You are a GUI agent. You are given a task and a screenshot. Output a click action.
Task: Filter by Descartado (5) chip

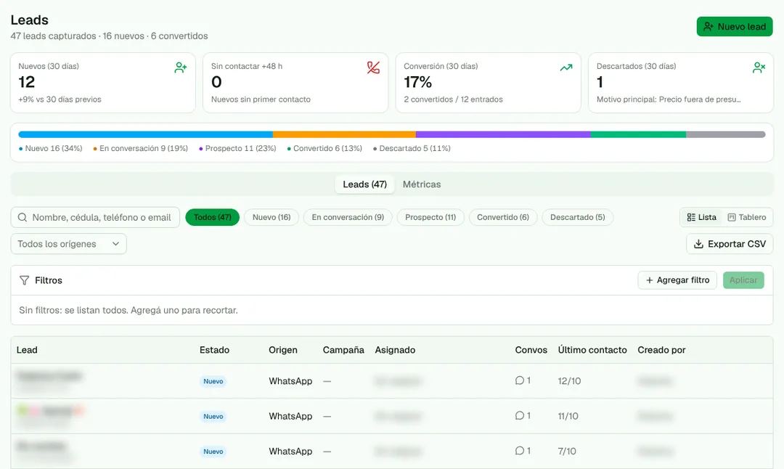click(578, 218)
